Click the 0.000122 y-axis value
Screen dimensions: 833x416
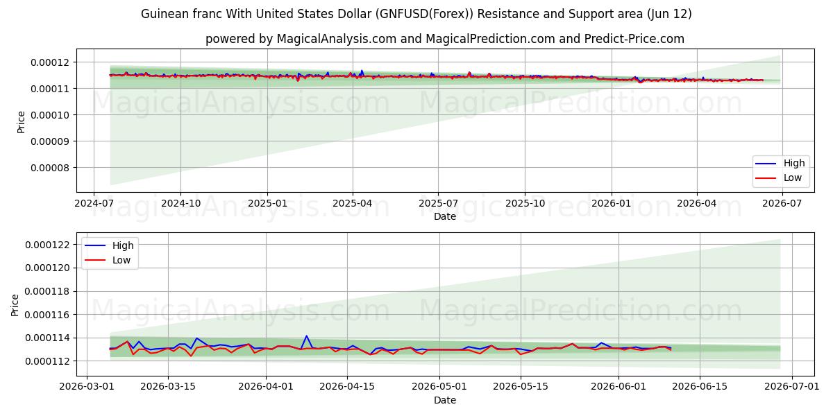point(47,245)
